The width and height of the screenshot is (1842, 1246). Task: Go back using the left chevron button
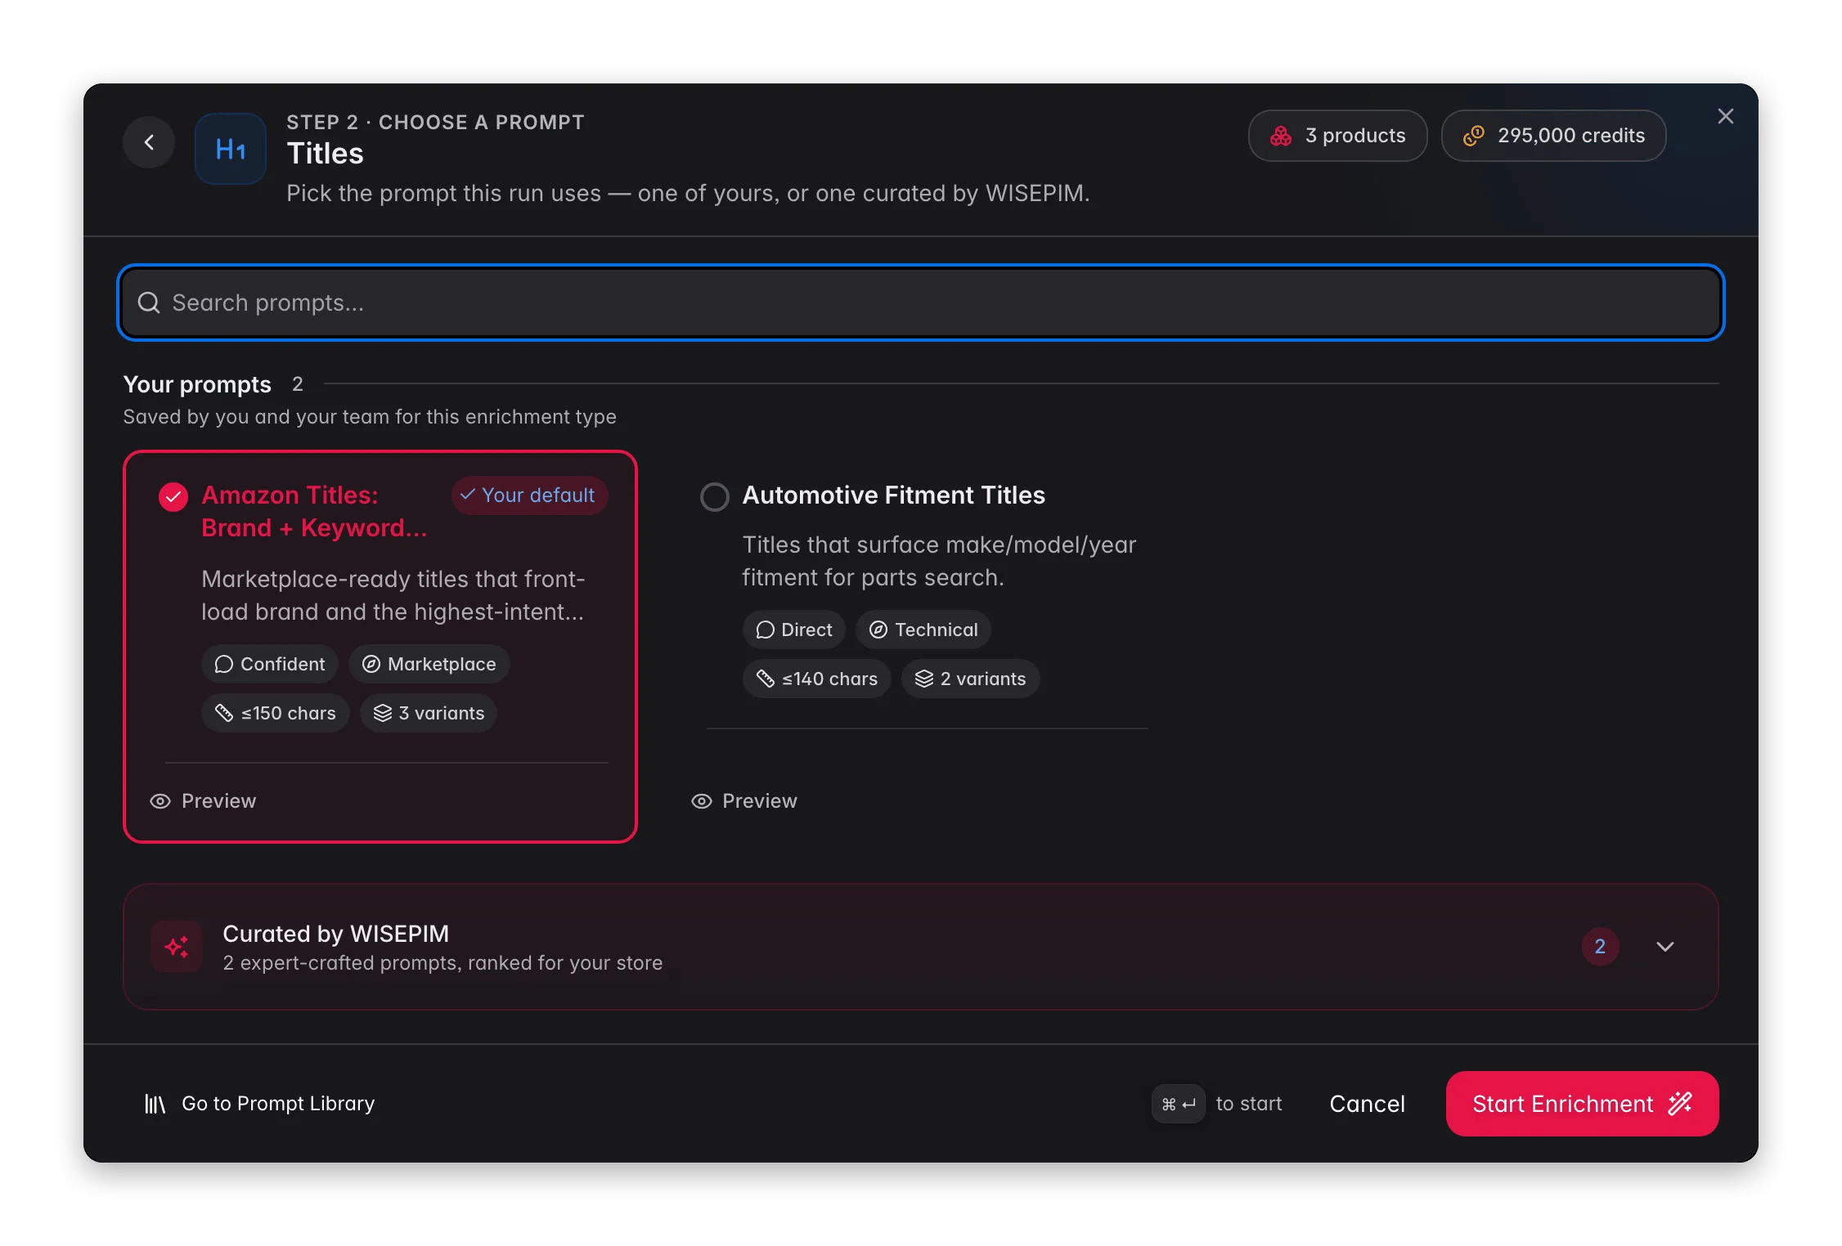click(x=149, y=142)
